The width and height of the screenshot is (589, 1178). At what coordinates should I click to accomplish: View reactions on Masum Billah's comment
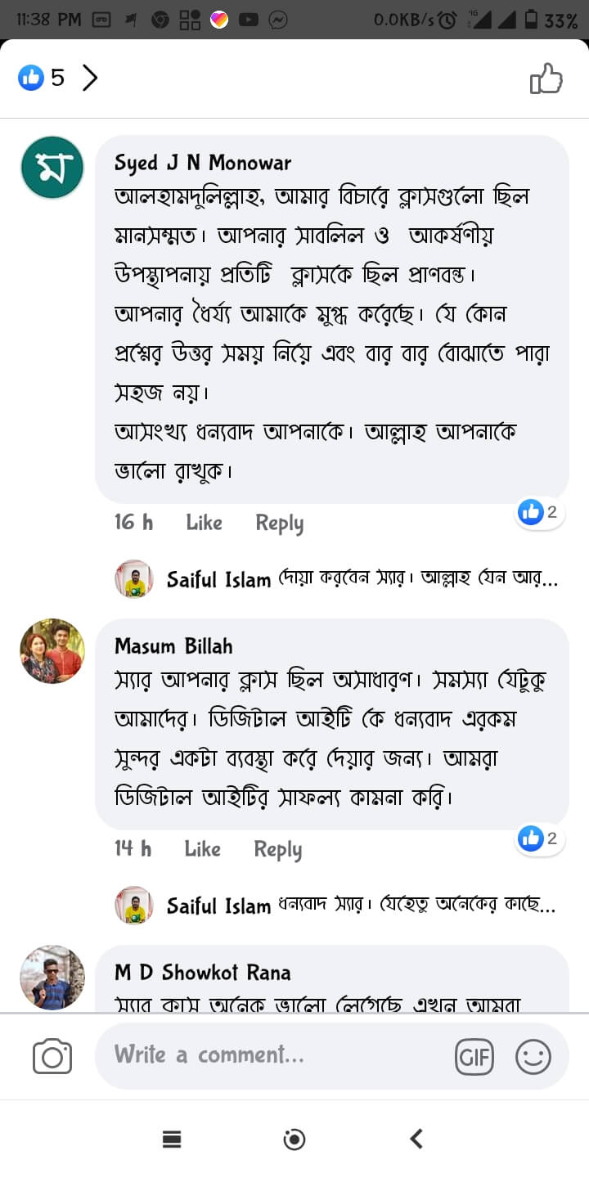click(539, 839)
